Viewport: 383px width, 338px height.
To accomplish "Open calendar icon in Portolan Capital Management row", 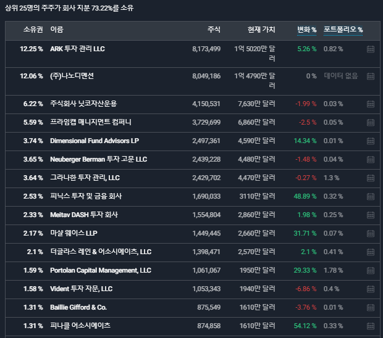I will [371, 270].
